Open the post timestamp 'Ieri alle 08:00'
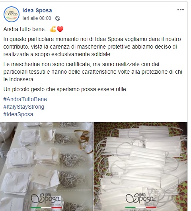The height and width of the screenshot is (211, 191). coord(37,18)
